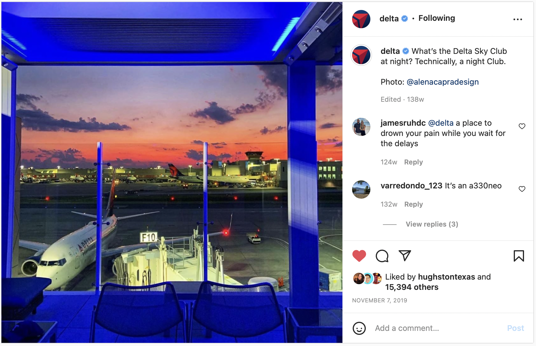Open the @delta mention in comment

tap(441, 123)
